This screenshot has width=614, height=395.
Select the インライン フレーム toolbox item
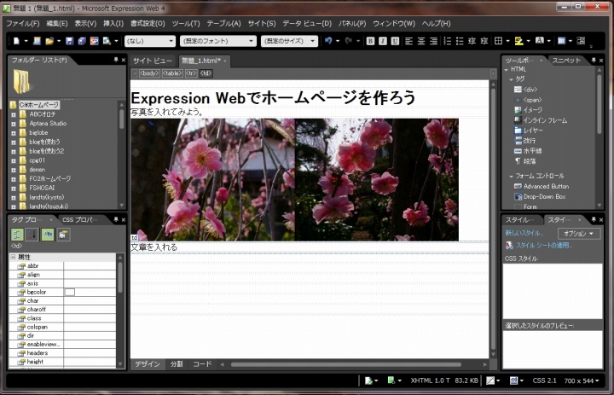[545, 120]
